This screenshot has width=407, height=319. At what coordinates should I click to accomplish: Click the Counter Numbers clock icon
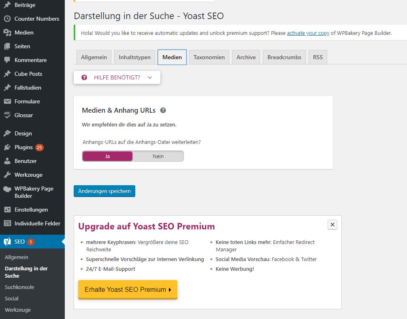(x=7, y=19)
